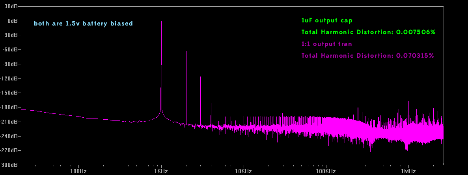The width and height of the screenshot is (468, 175).
Task: Select the '30dB' top axis label
Action: 11,6
